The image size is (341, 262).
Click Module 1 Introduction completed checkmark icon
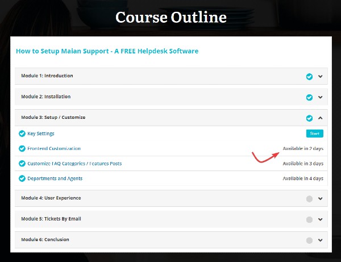tap(309, 76)
